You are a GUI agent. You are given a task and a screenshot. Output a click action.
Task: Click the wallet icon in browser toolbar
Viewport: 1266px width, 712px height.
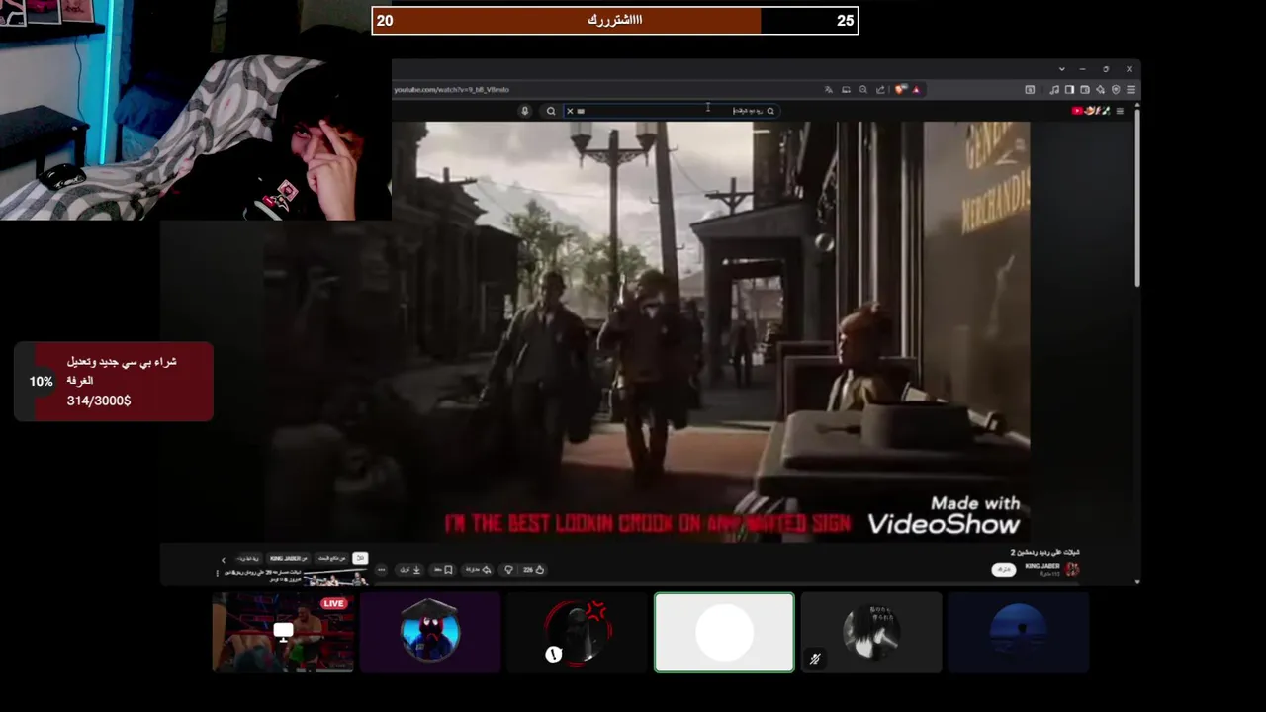1085,90
